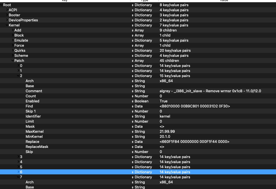
Task: Open the type popup for Enabled row
Action: [x=133, y=101]
